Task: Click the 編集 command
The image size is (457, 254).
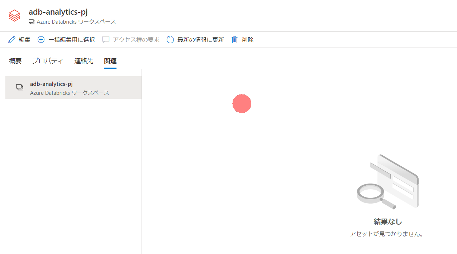Action: tap(24, 39)
